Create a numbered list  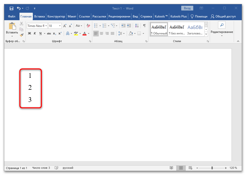pyautogui.click(x=104, y=26)
